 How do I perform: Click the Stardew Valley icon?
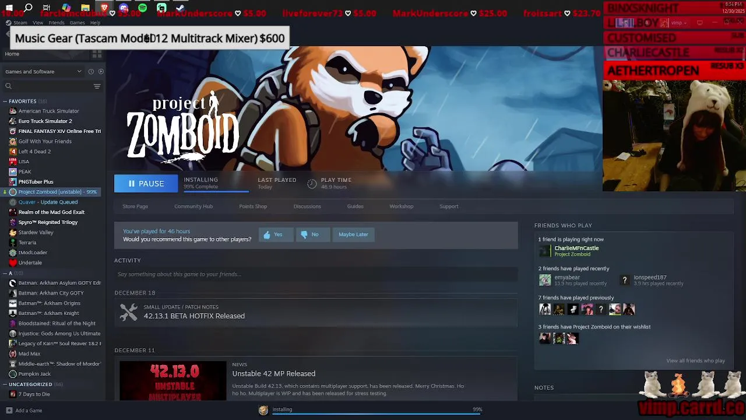(x=13, y=232)
